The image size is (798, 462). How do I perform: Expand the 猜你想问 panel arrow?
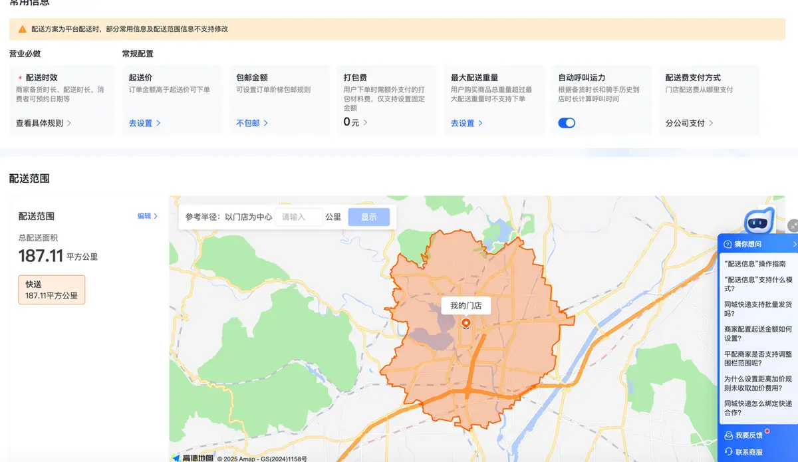tap(795, 245)
